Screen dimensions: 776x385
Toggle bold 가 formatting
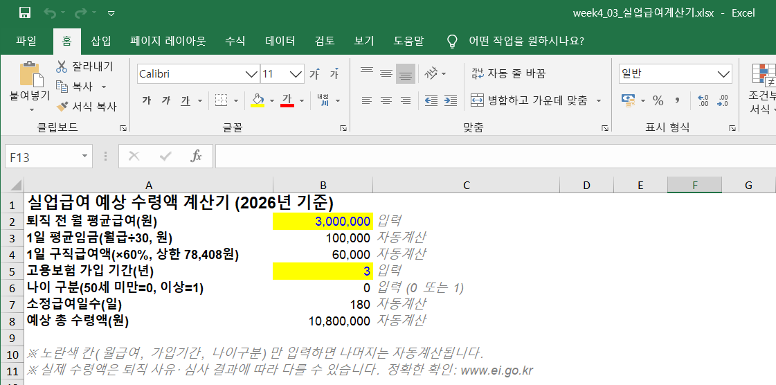point(146,100)
